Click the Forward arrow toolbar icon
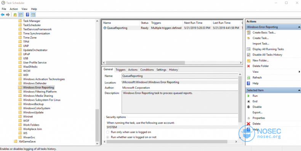Viewport: 301px width, 151px height. 8,15
